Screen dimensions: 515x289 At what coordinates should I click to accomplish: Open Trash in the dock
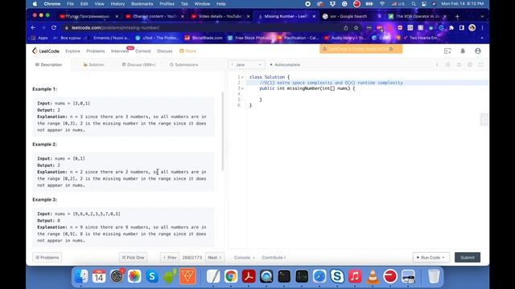pos(434,276)
